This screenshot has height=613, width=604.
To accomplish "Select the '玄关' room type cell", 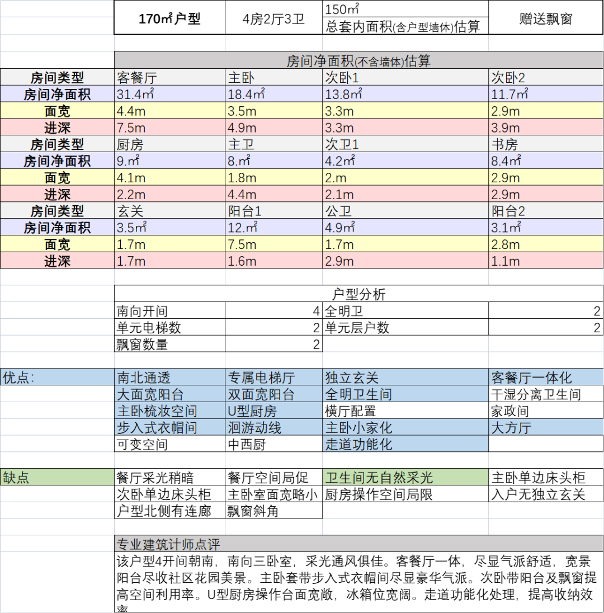I will point(169,211).
